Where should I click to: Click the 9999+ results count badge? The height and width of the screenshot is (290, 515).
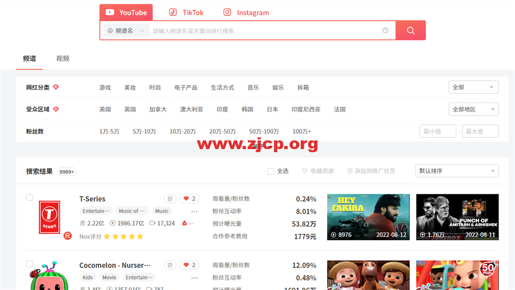(x=66, y=172)
